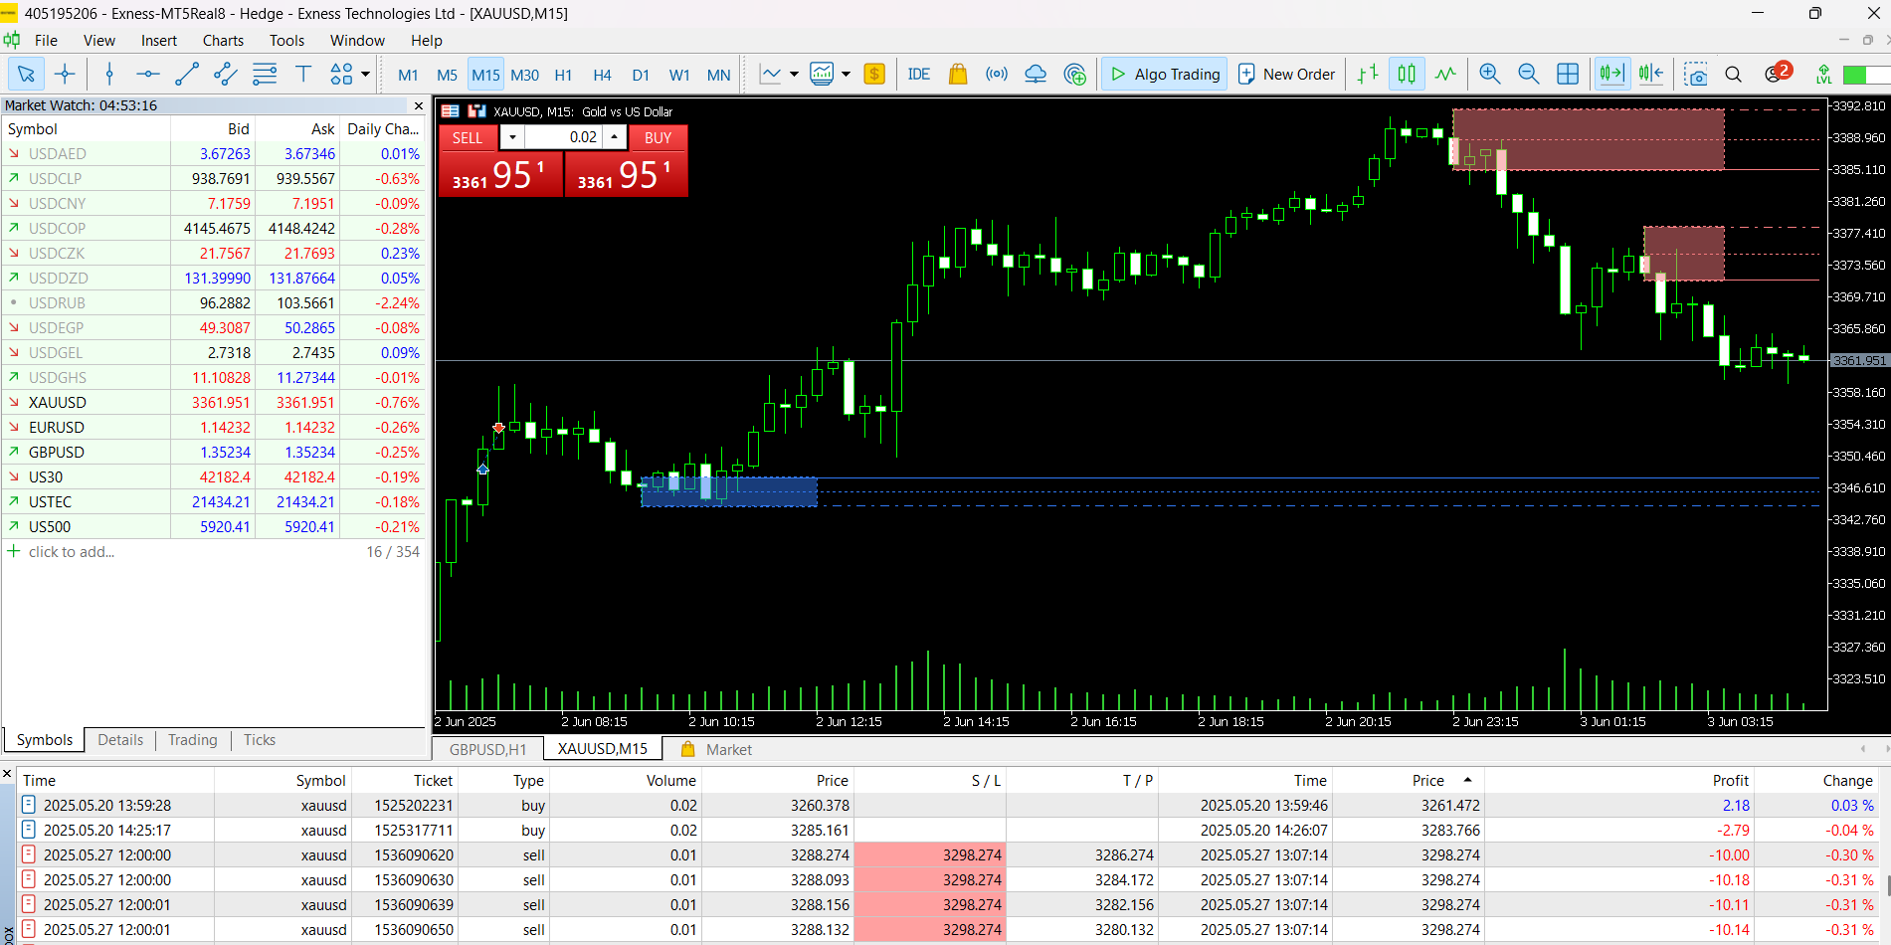Viewport: 1891px width, 945px height.
Task: Open the shapes objects tool
Action: pyautogui.click(x=341, y=75)
